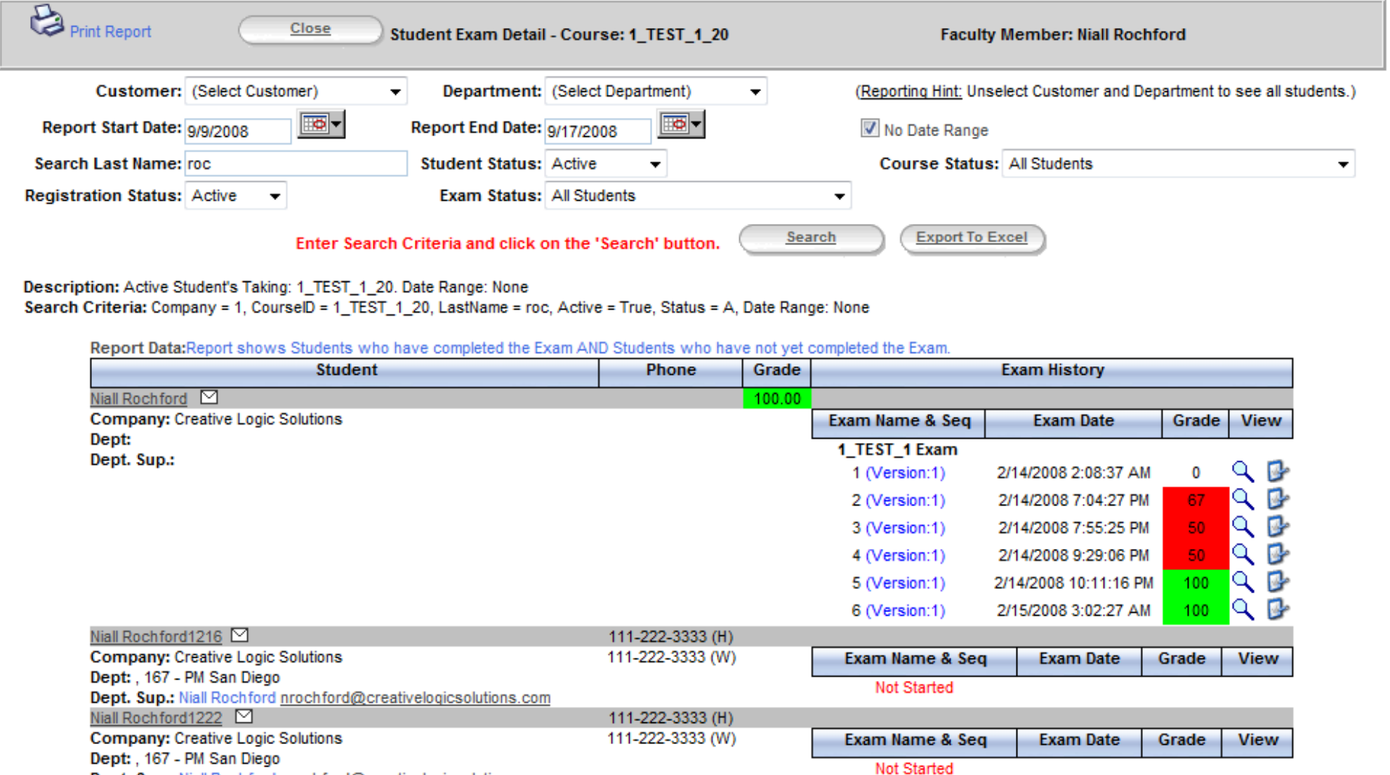Click the Close button

[x=310, y=29]
